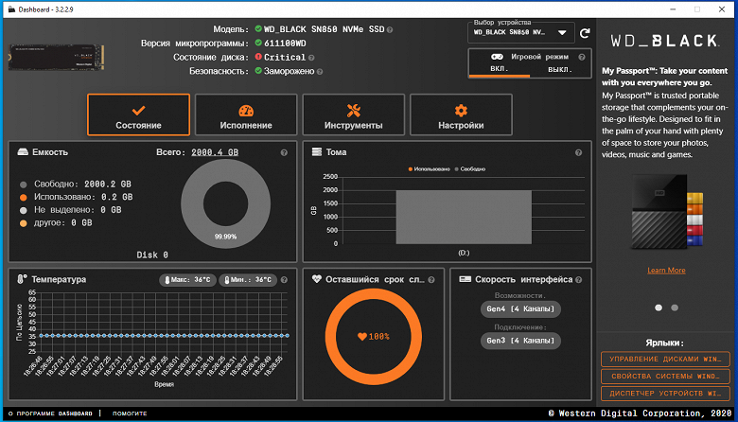
Task: Open help icon next to Модель name
Action: 390,29
